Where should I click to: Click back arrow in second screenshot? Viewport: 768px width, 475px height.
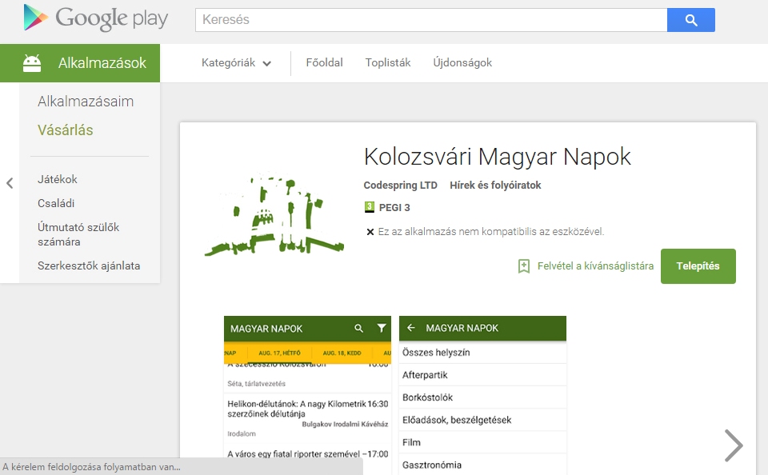click(x=411, y=328)
